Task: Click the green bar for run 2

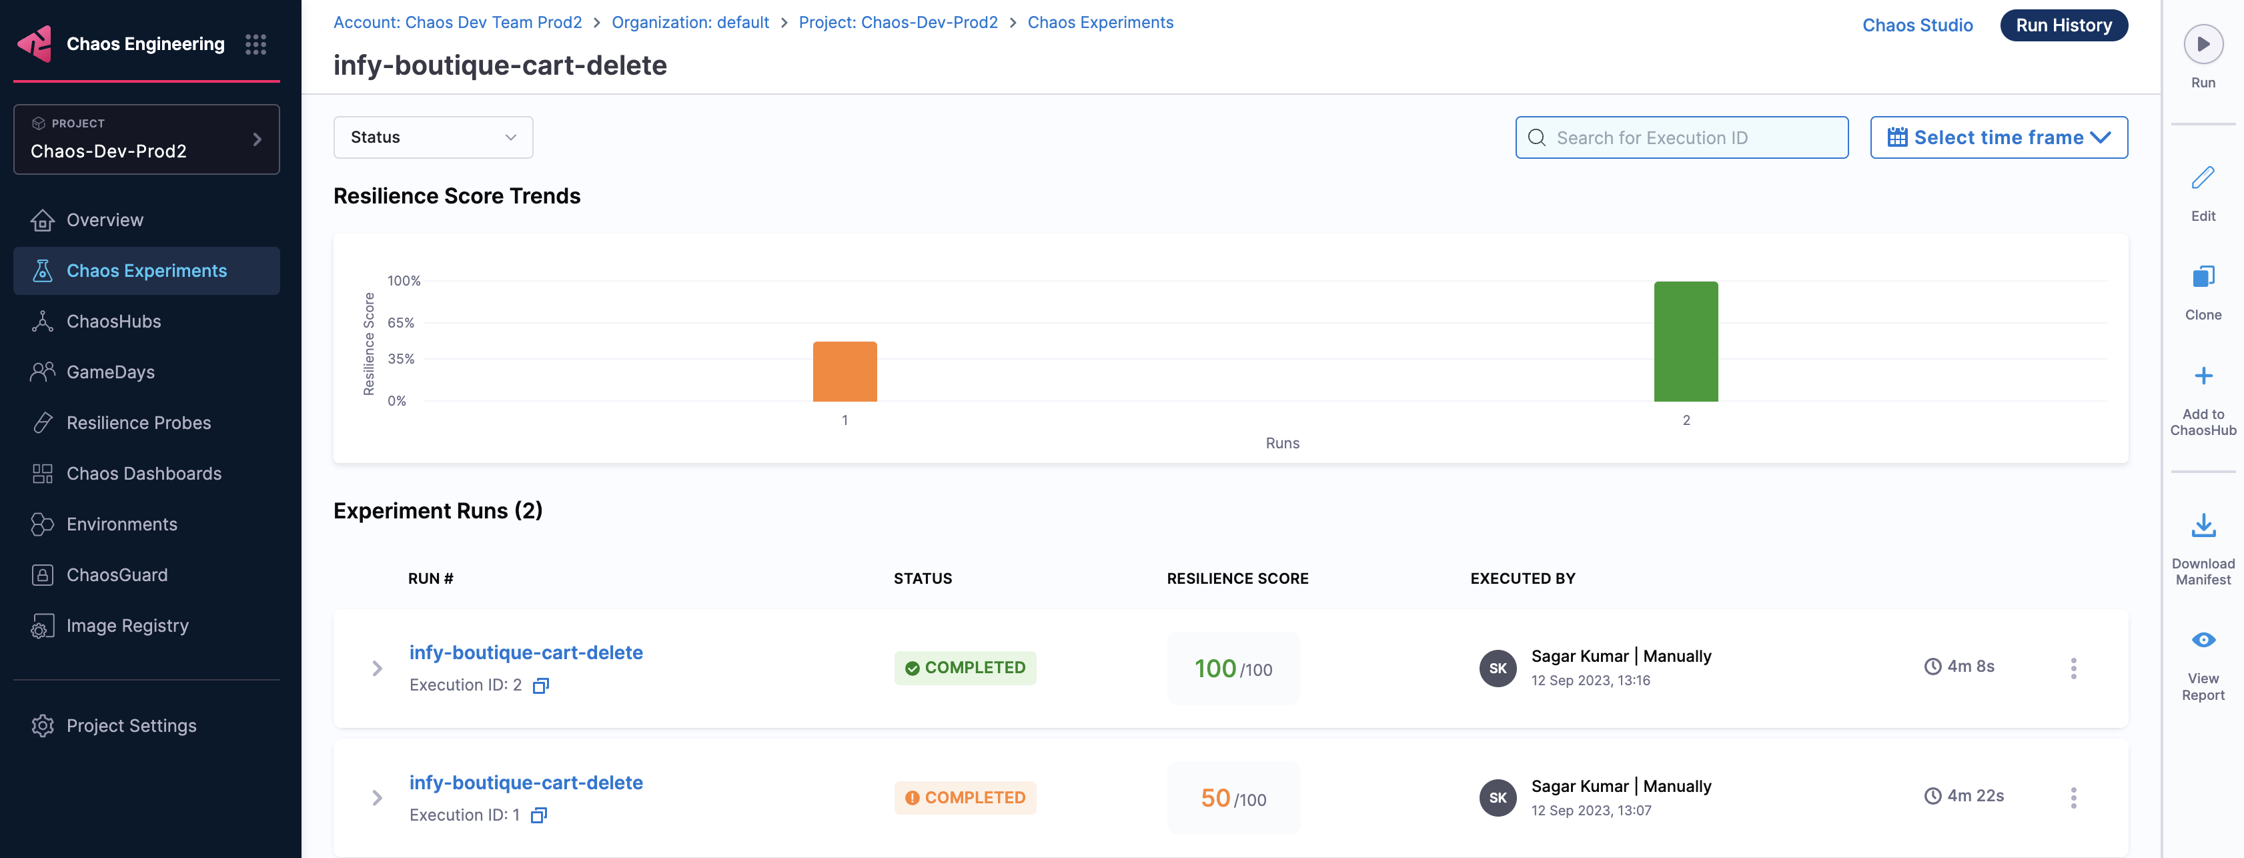Action: click(x=1685, y=342)
